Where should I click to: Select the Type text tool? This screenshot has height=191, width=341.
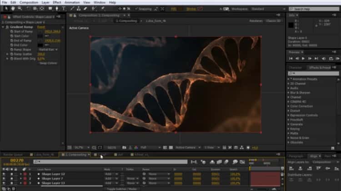[64, 9]
